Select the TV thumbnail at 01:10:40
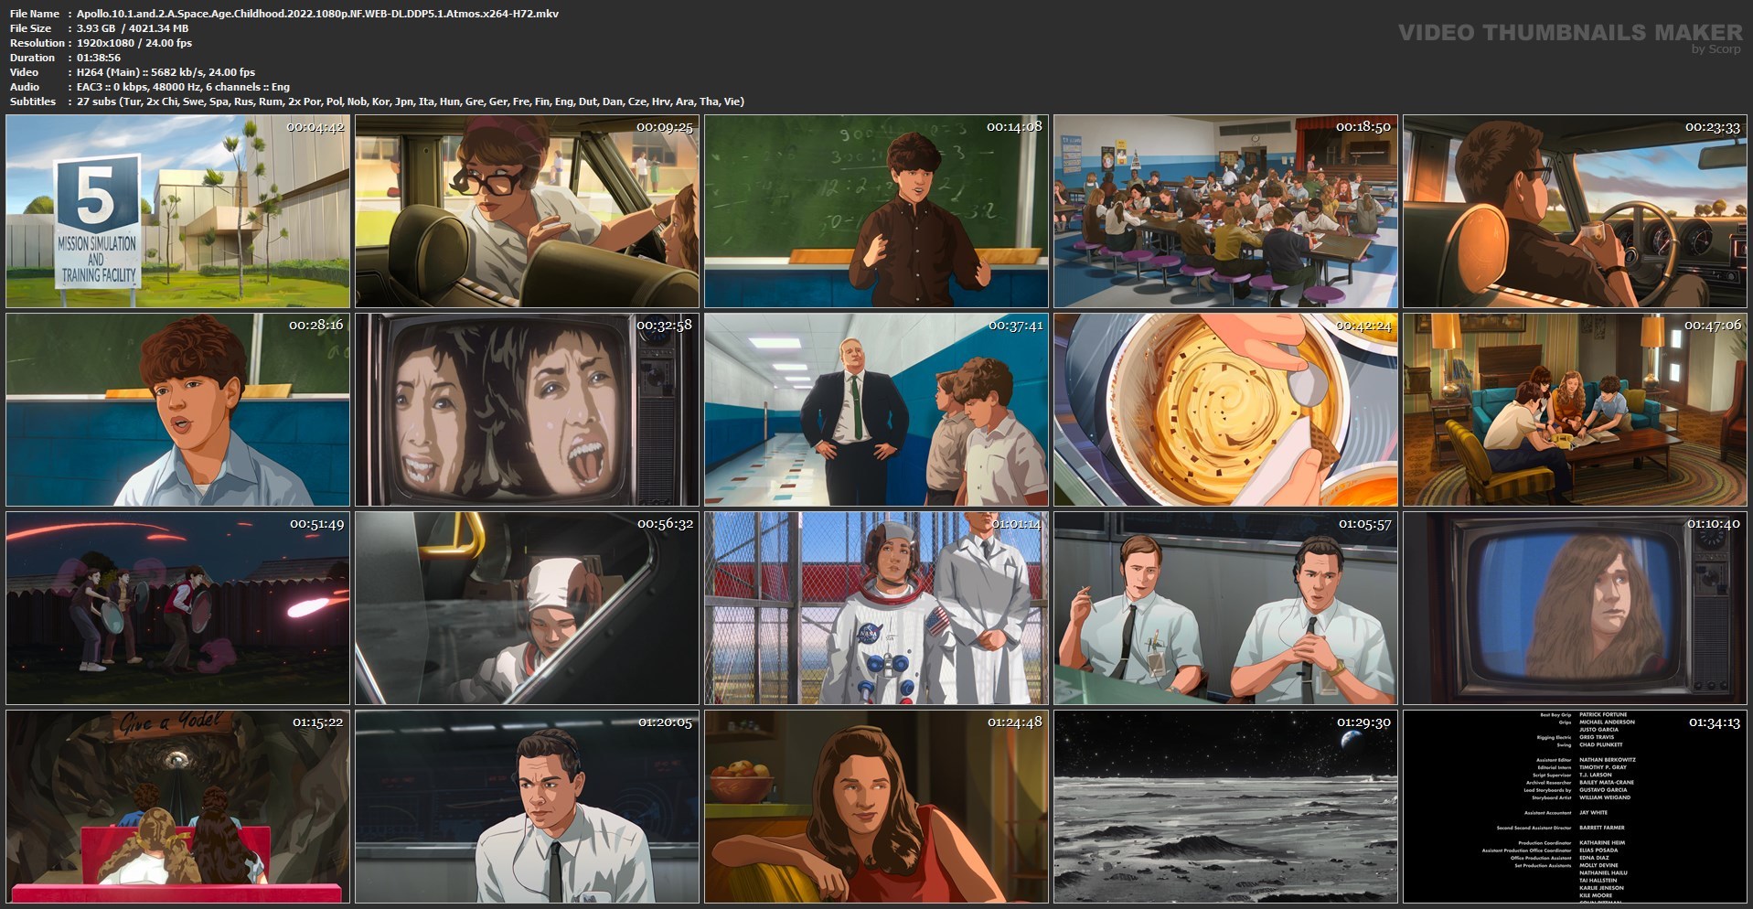Screen dimensions: 1753x909 click(1575, 608)
